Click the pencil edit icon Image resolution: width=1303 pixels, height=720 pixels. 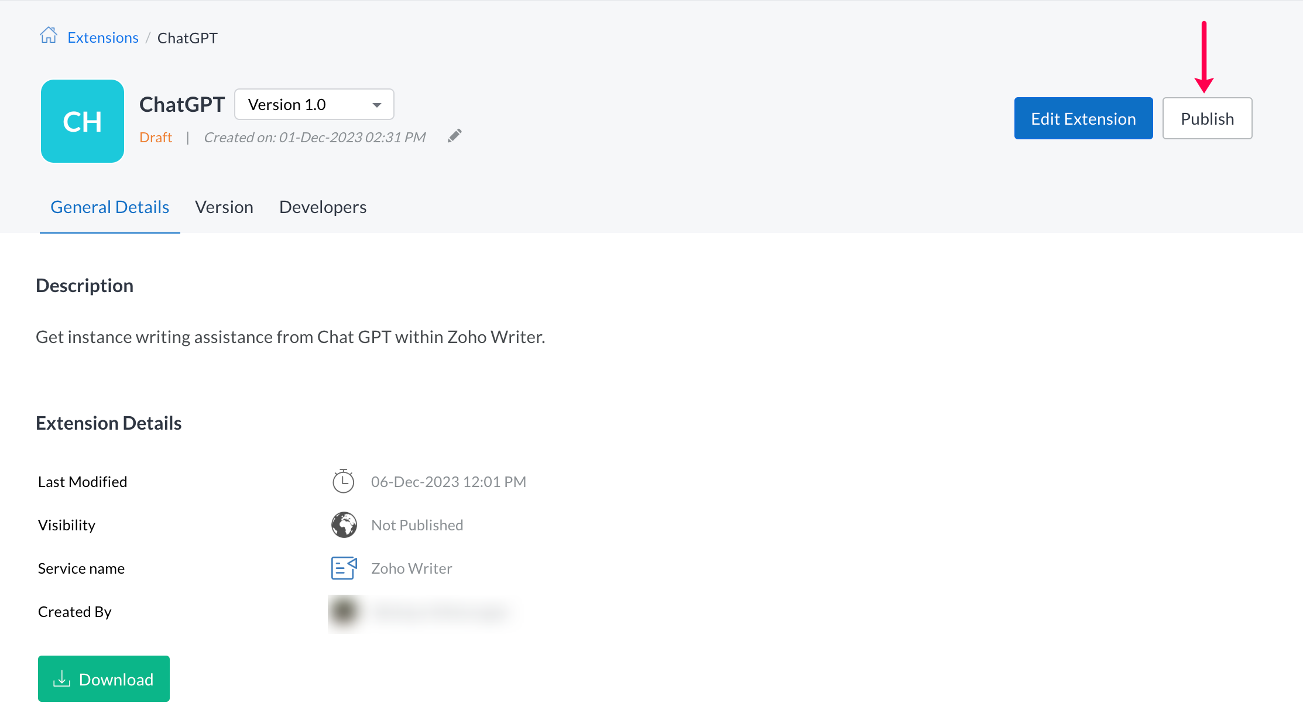[x=455, y=136]
